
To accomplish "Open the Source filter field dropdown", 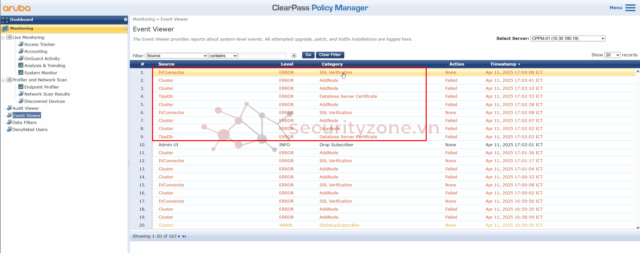I will [x=177, y=56].
